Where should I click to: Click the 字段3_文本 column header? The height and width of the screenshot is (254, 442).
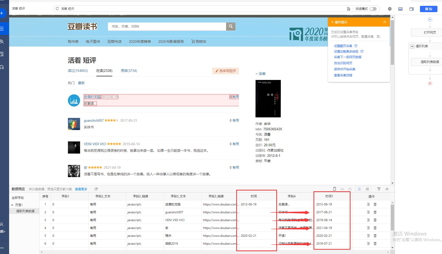click(x=178, y=196)
